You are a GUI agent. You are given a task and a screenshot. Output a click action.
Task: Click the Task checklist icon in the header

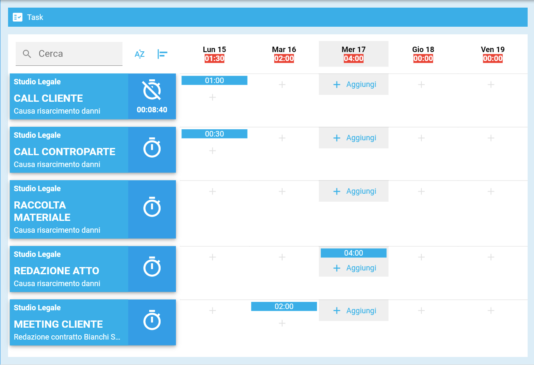pyautogui.click(x=17, y=17)
